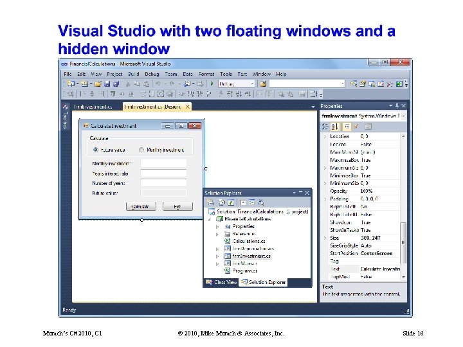This screenshot has width=463, height=347.
Task: Open the Project menu
Action: [x=114, y=74]
